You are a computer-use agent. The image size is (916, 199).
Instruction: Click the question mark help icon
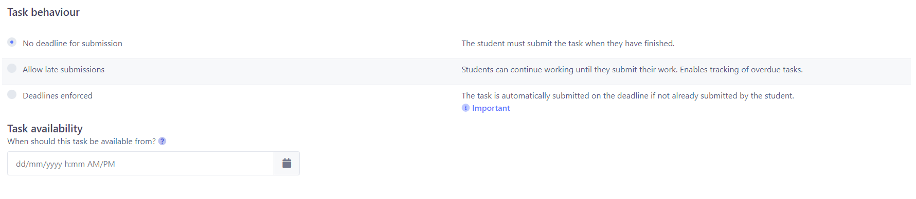point(162,141)
